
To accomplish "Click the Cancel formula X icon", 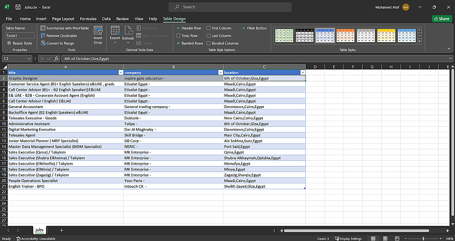I will 42,59.
